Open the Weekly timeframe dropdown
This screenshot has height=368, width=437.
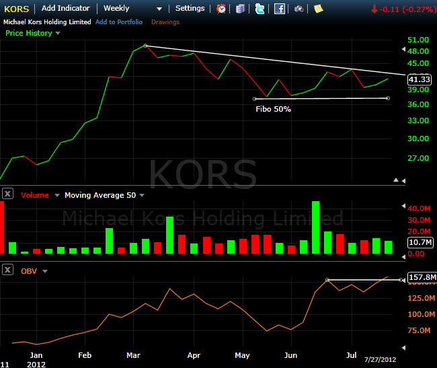click(132, 9)
